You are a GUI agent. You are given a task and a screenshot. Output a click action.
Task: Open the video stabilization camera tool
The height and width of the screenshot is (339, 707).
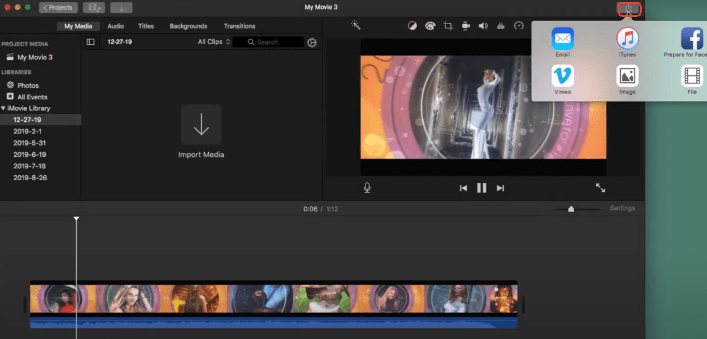(x=466, y=26)
